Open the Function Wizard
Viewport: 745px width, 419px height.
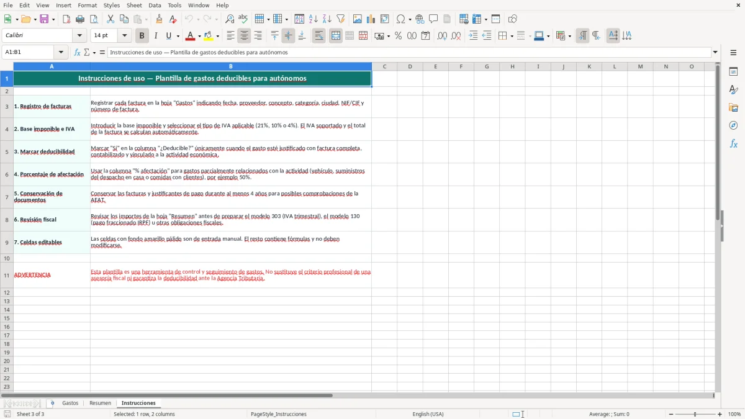77,53
